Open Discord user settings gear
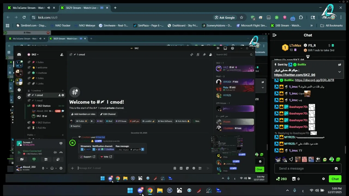Image resolution: width=349 pixels, height=196 pixels. [61, 168]
